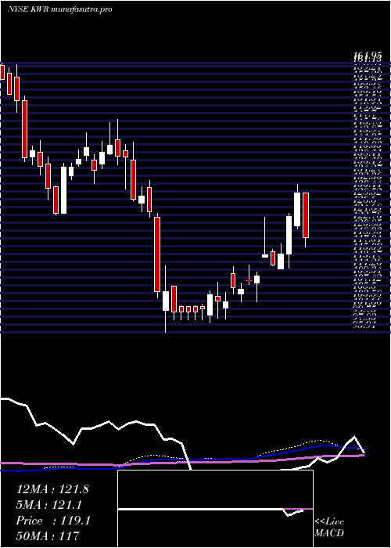This screenshot has height=548, width=391.
Task: Click the tiny red doji candle near right
Action: (x=249, y=280)
